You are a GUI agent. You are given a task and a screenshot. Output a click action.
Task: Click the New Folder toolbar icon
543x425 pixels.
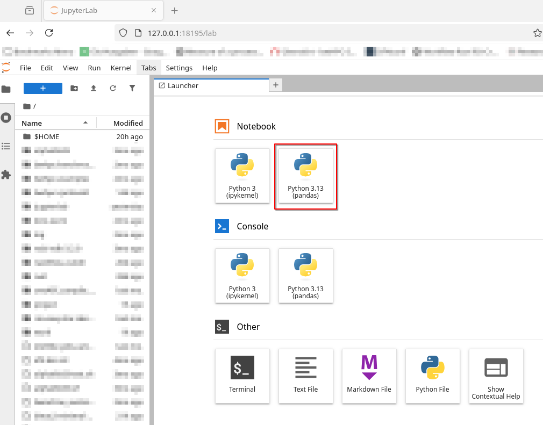click(x=74, y=88)
